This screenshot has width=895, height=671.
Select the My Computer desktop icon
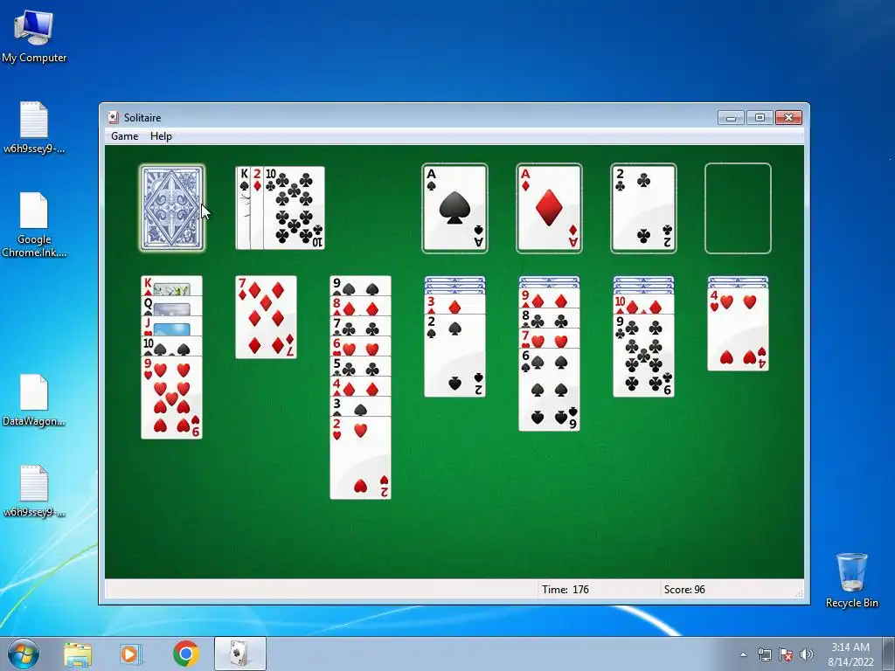pyautogui.click(x=34, y=38)
